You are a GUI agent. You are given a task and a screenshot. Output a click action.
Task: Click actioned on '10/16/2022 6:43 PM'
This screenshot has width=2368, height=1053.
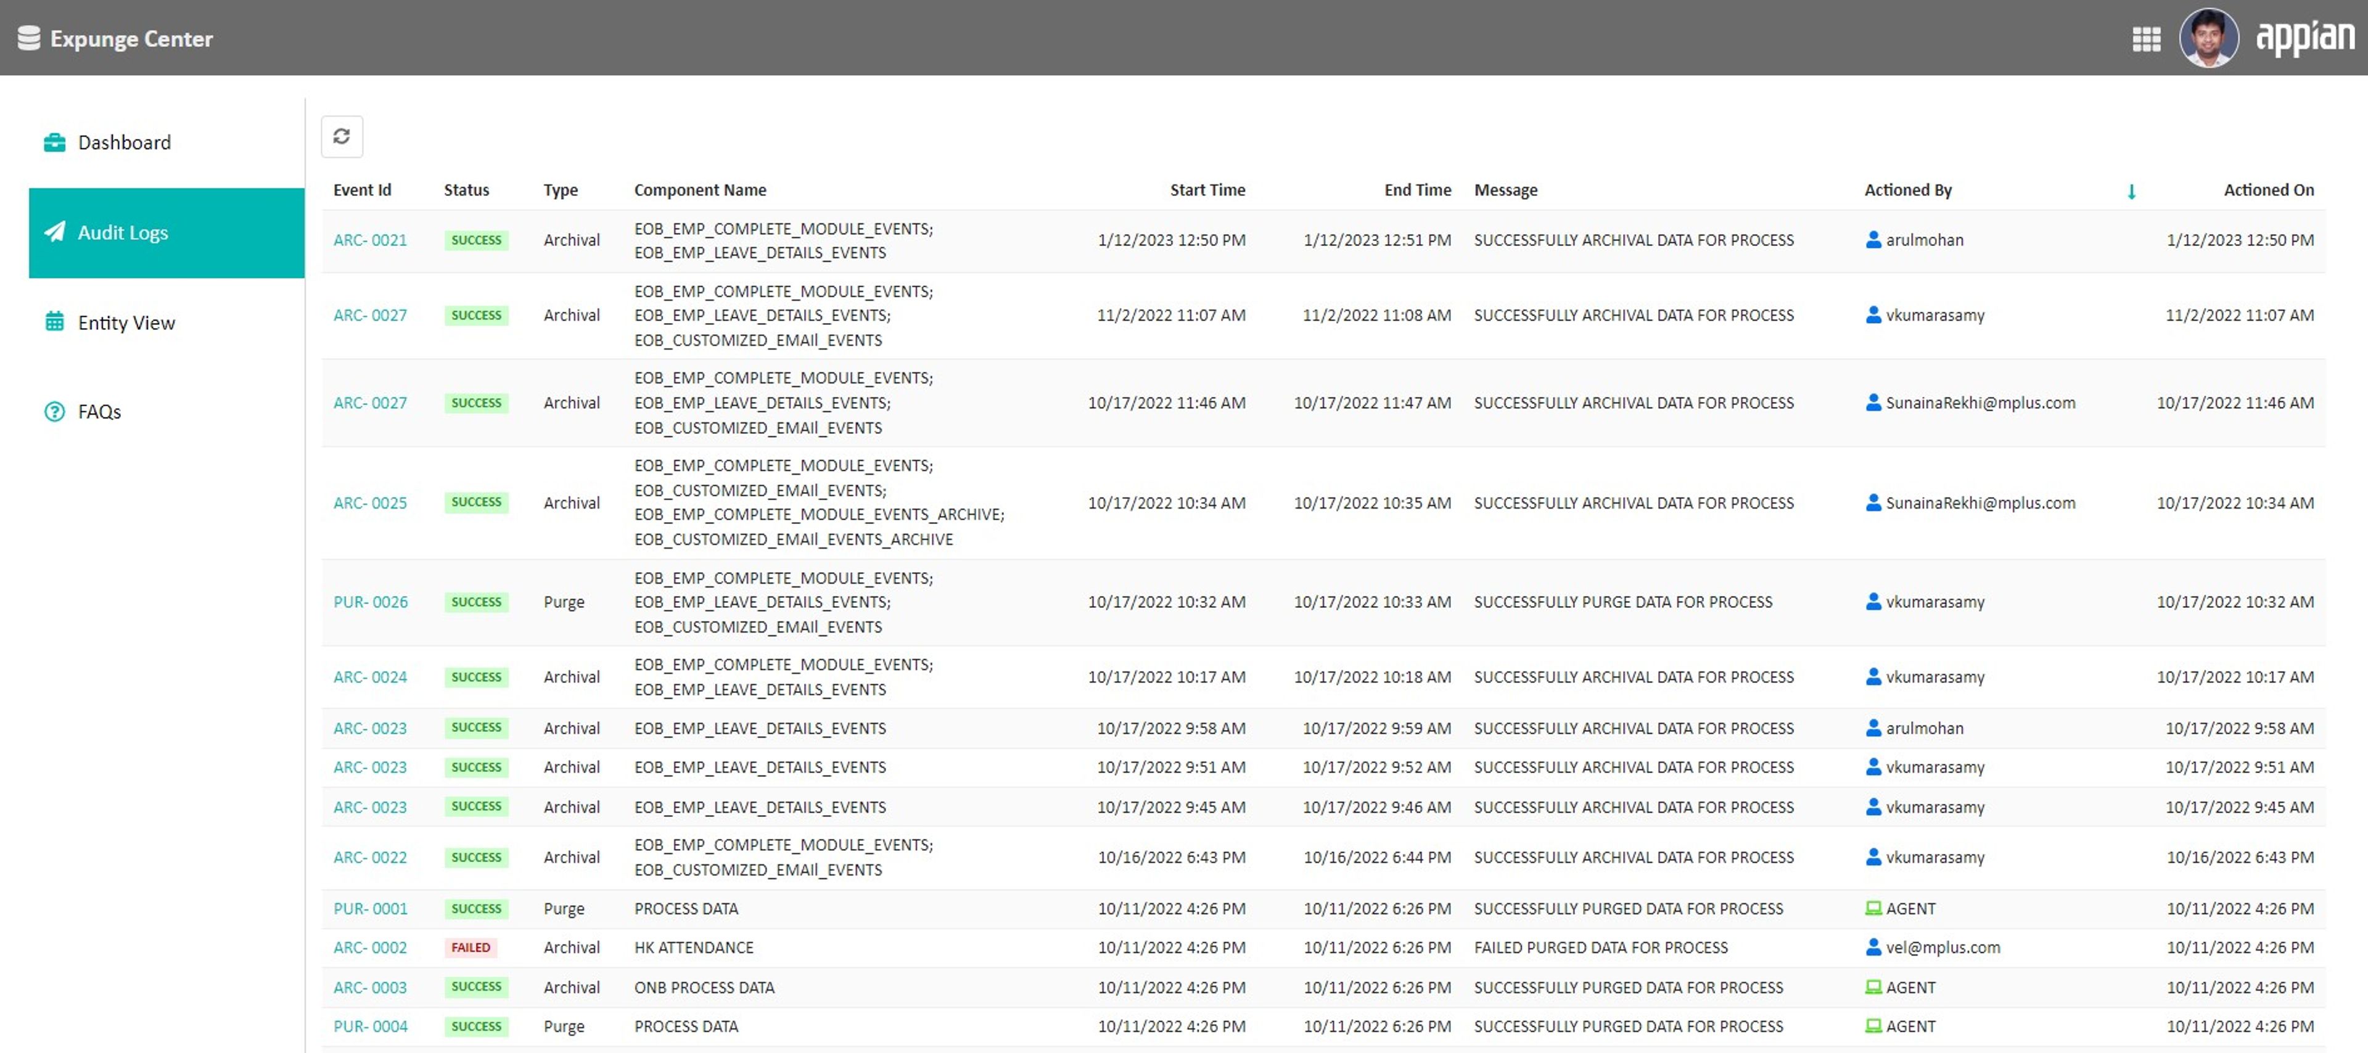[2240, 858]
